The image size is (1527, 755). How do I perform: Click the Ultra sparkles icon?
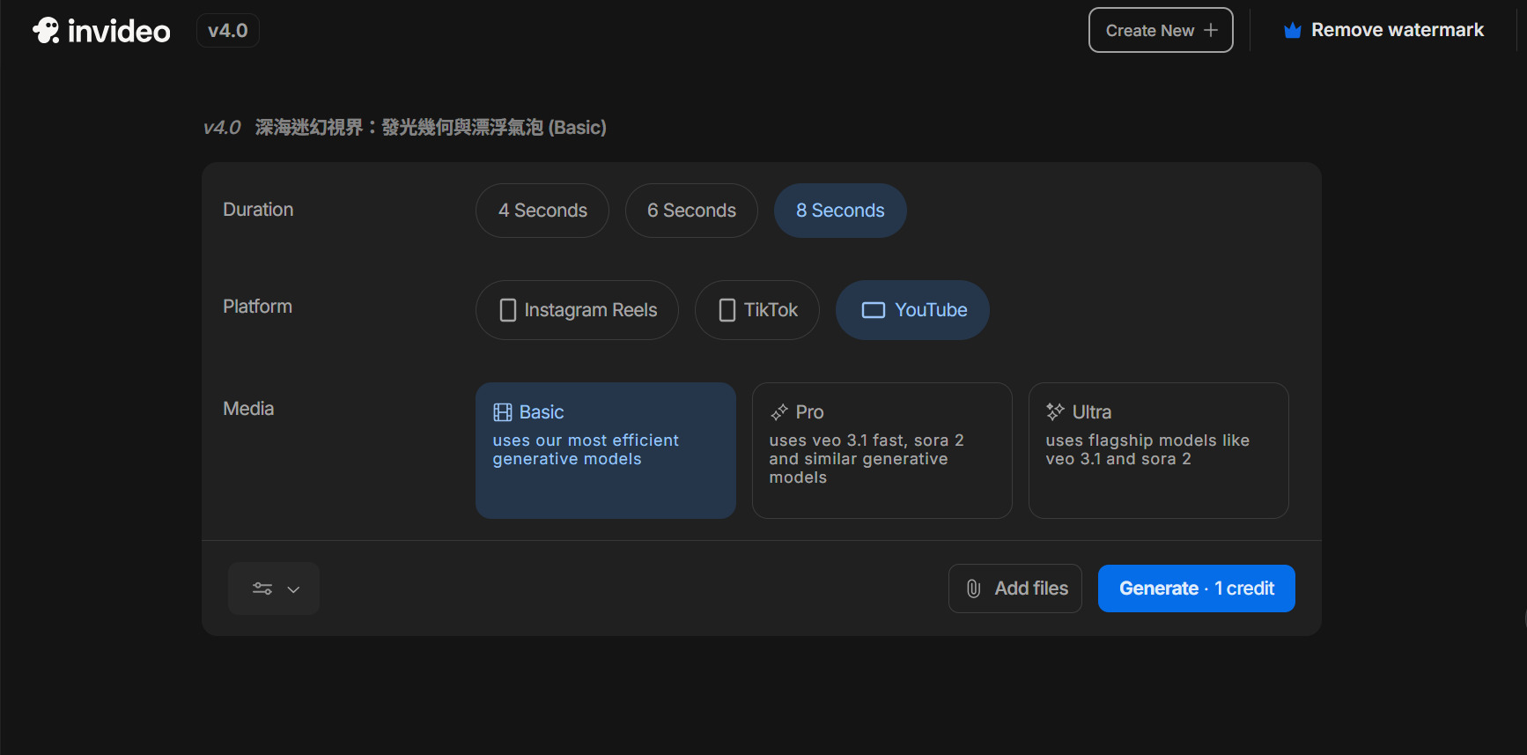coord(1055,411)
